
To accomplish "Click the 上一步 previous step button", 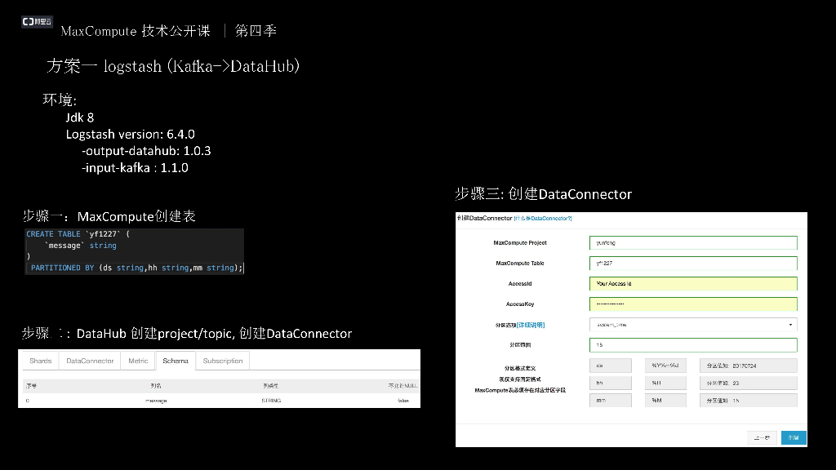I will click(762, 437).
